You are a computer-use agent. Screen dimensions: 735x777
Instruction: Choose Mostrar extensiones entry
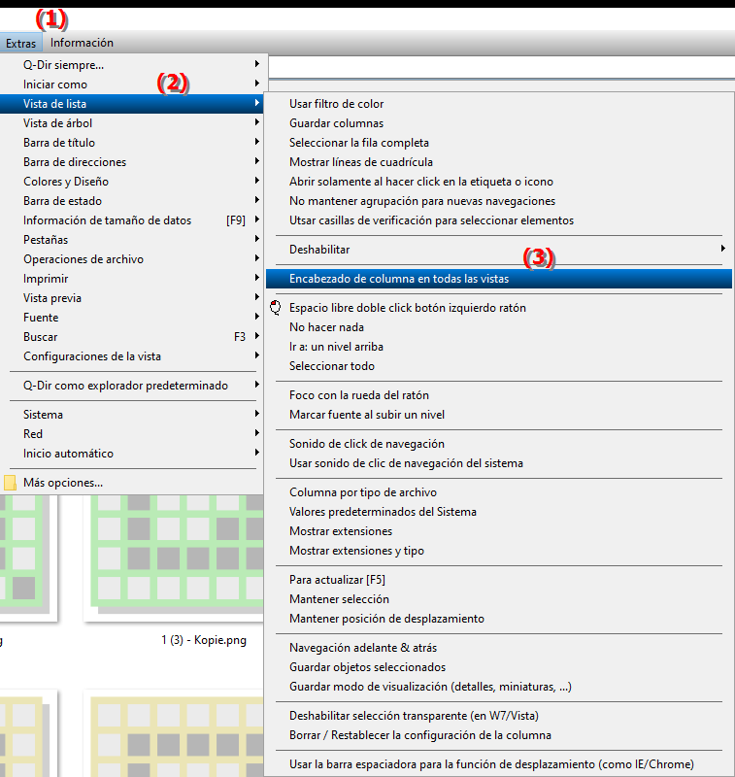pyautogui.click(x=499, y=531)
